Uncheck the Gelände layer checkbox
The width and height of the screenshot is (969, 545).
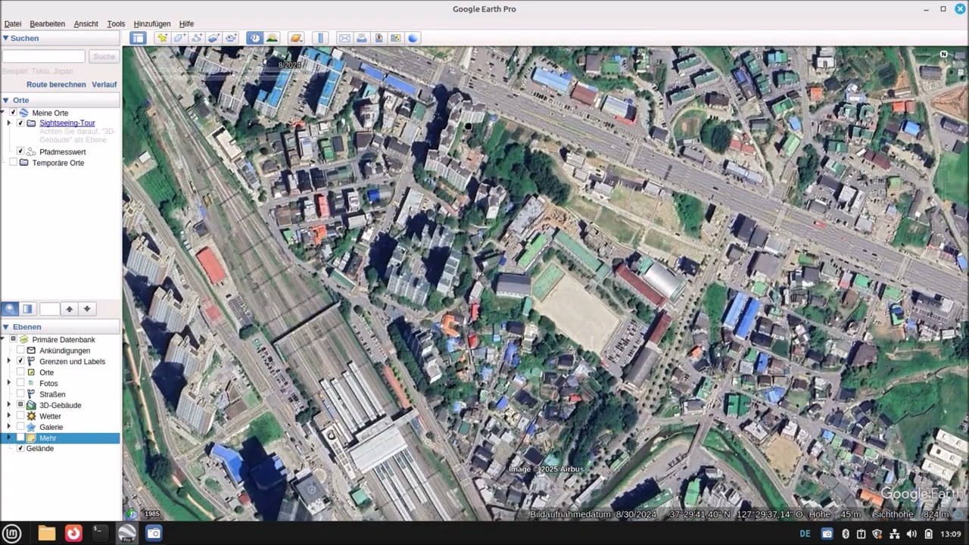click(x=20, y=448)
